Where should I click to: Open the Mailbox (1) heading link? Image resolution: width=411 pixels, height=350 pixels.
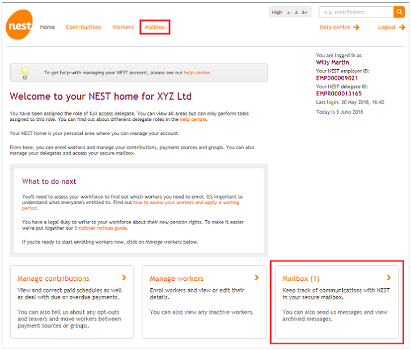click(x=301, y=279)
